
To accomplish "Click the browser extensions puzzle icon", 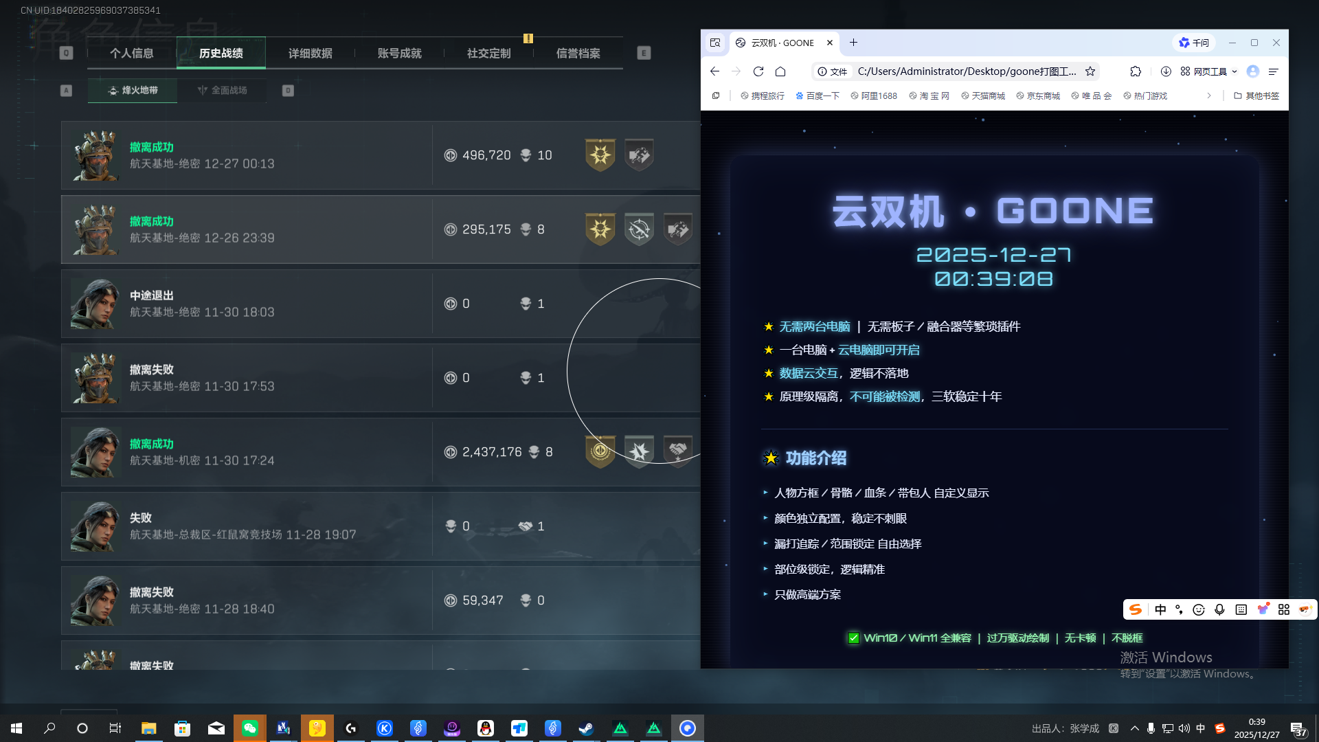I will pos(1136,71).
